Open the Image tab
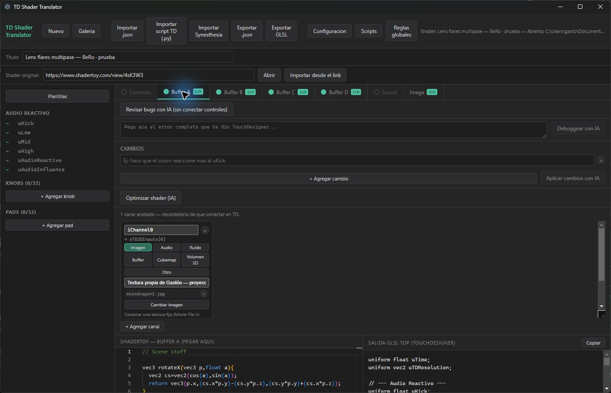 (423, 92)
